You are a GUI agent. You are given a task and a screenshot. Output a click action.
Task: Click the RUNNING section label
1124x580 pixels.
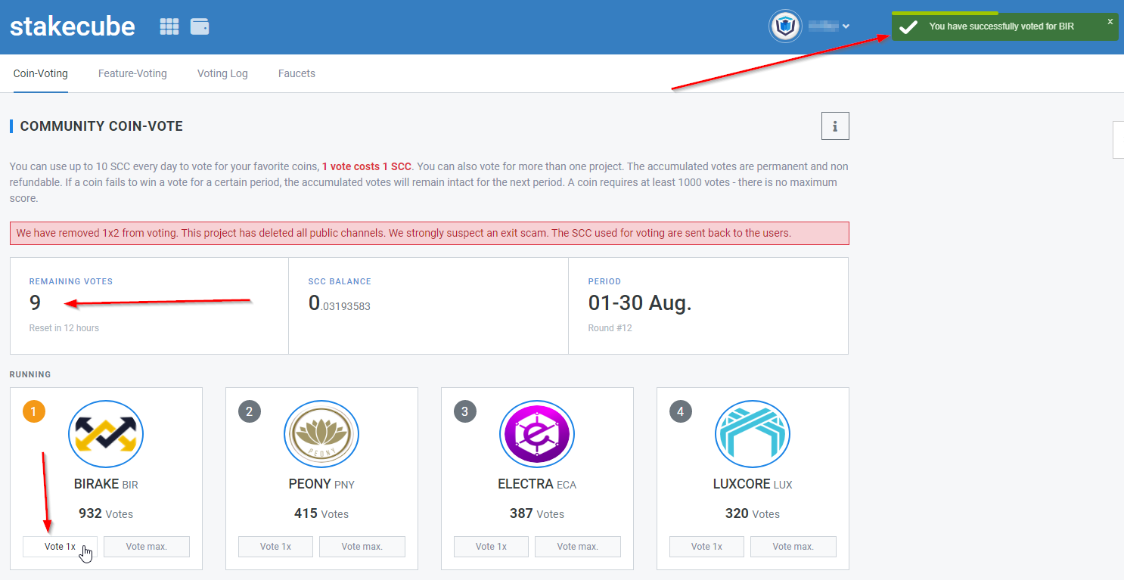[x=30, y=374]
